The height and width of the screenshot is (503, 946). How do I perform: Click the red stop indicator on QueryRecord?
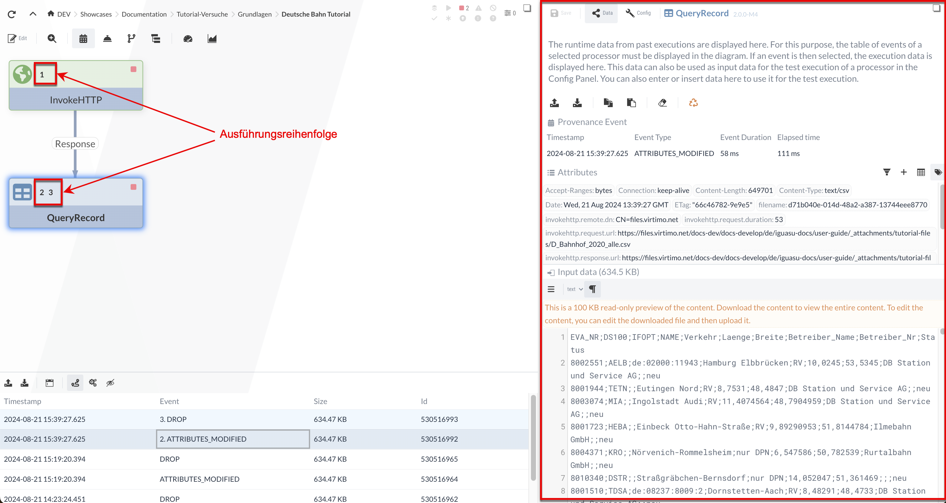[133, 187]
